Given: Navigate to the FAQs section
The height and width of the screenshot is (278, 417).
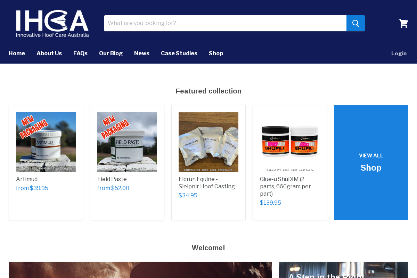Looking at the screenshot, I should tap(80, 53).
